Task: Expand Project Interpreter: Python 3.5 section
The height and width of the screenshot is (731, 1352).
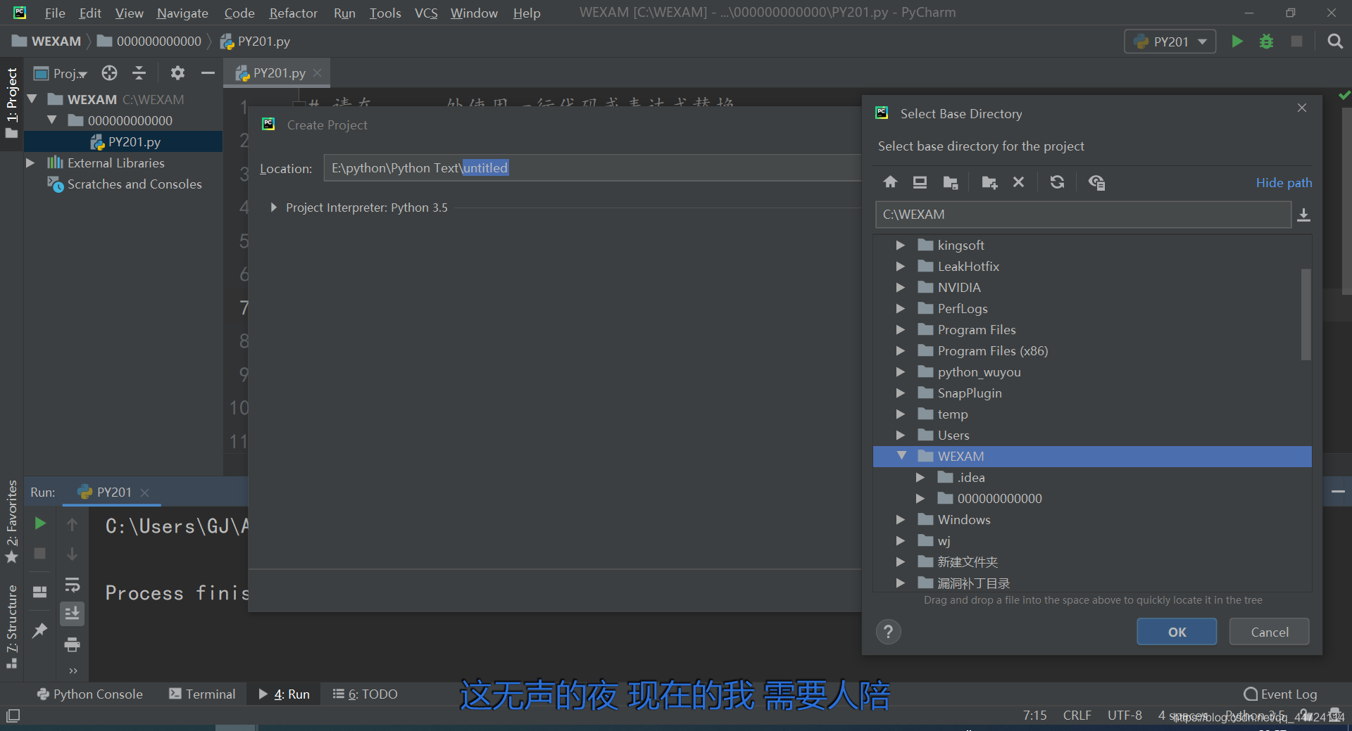Action: click(274, 208)
